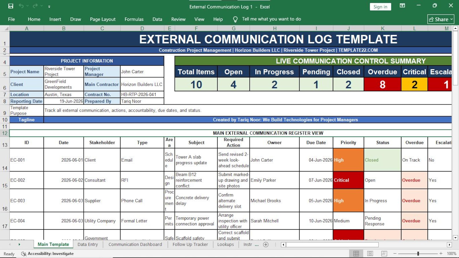Image resolution: width=459 pixels, height=258 pixels.
Task: Click the Select All corner triangle
Action: (x=6, y=28)
